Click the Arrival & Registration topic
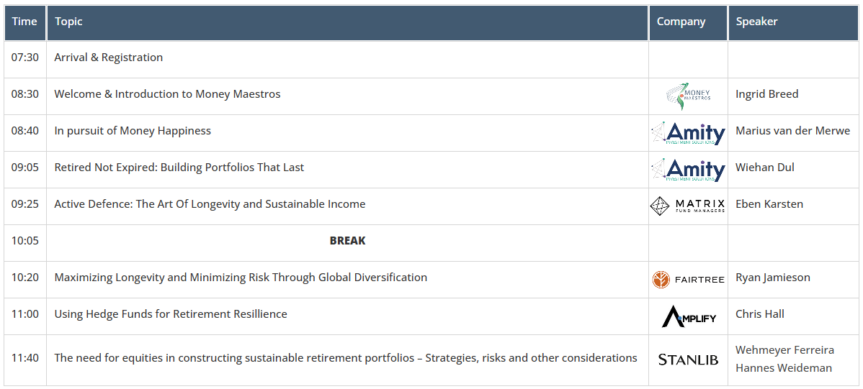Screen dimensions: 863x389 click(x=109, y=57)
